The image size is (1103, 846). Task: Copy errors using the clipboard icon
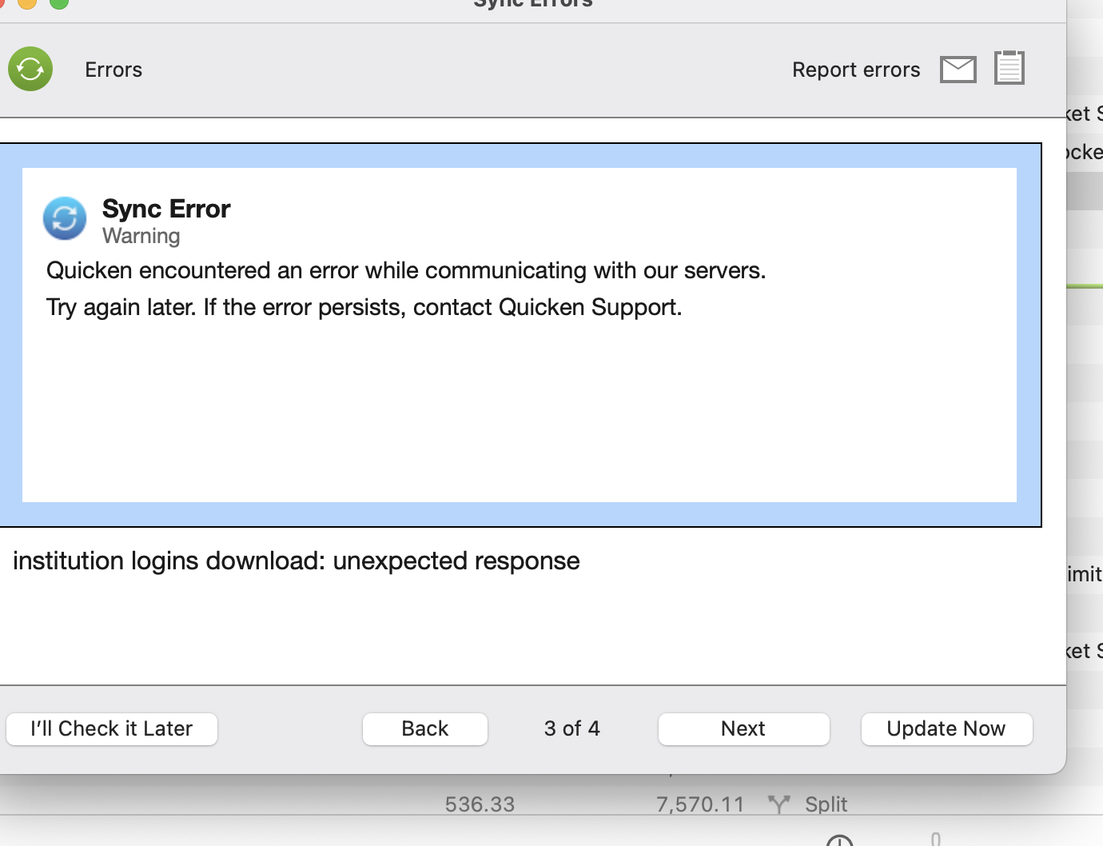[x=1009, y=67]
